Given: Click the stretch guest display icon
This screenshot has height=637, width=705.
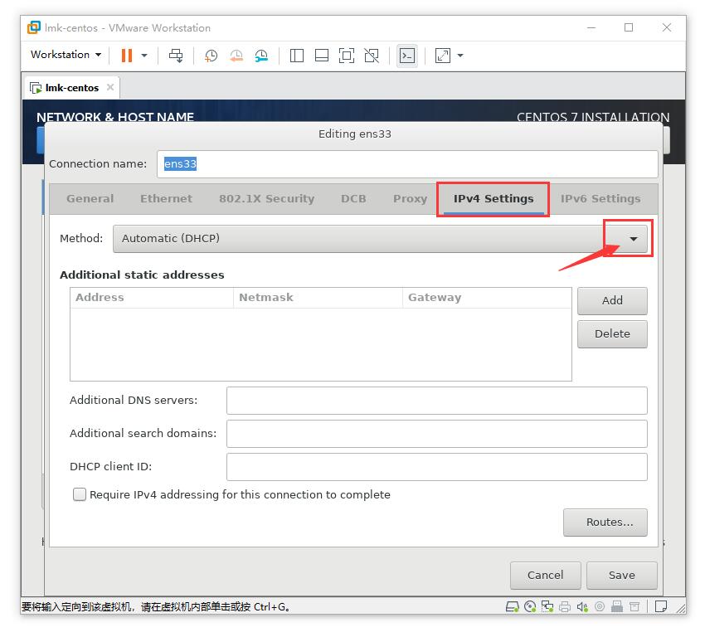Looking at the screenshot, I should (443, 56).
